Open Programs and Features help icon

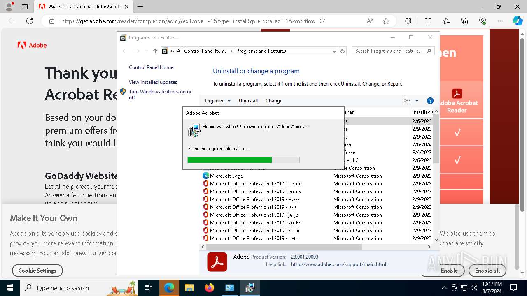click(430, 101)
